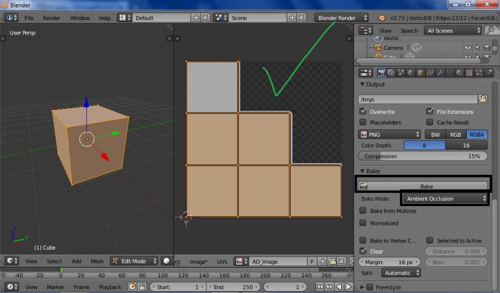Viewport: 500px width, 293px height.
Task: Uncheck the Overwrite checkbox
Action: [x=363, y=111]
